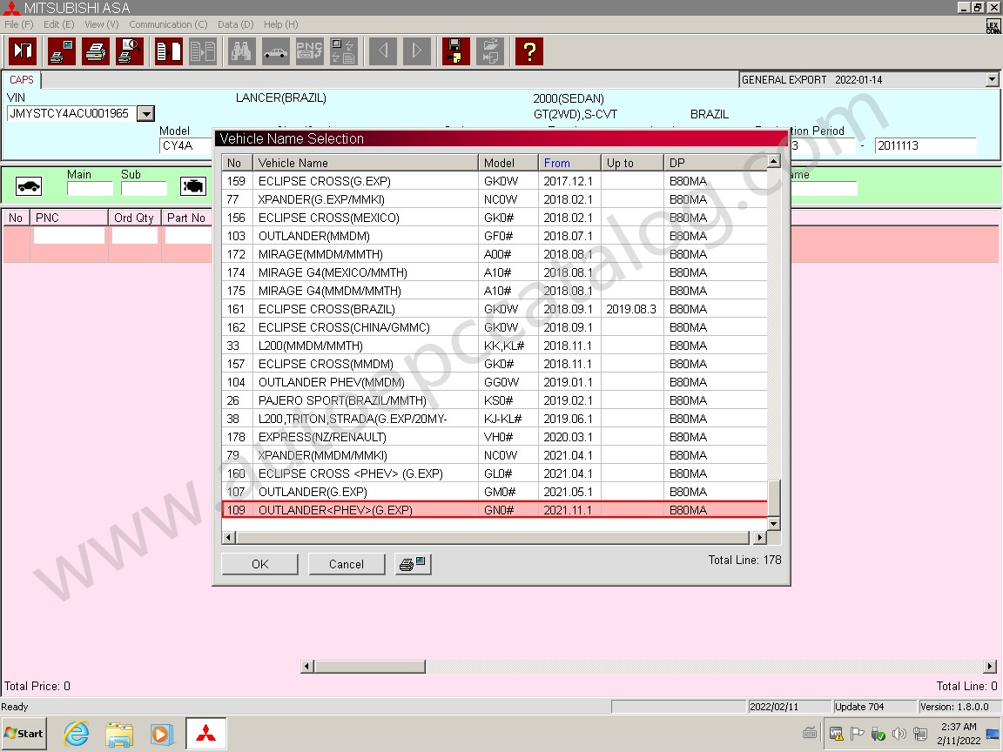The height and width of the screenshot is (752, 1003).
Task: Click the PNC entry cell
Action: [69, 236]
